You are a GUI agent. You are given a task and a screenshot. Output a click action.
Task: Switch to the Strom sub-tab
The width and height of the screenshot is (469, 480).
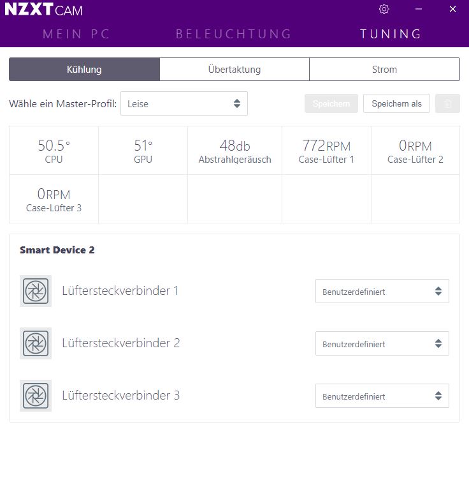coord(384,69)
